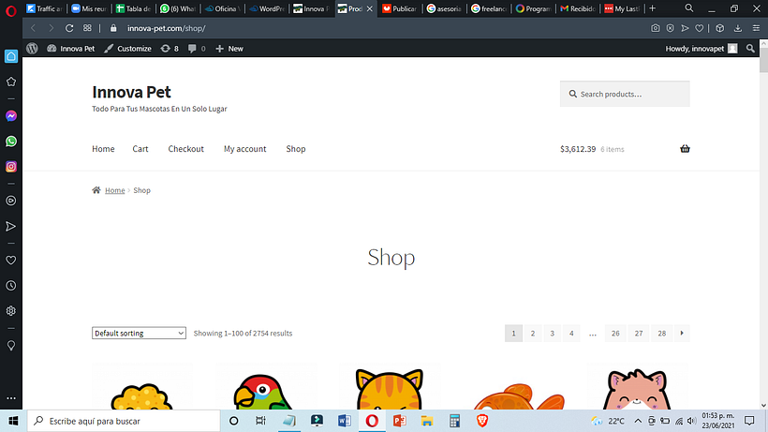
Task: Open the Windows Start menu
Action: pyautogui.click(x=13, y=421)
